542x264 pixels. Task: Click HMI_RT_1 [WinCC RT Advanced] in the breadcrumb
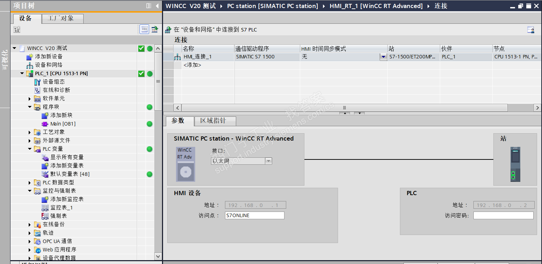coord(376,6)
